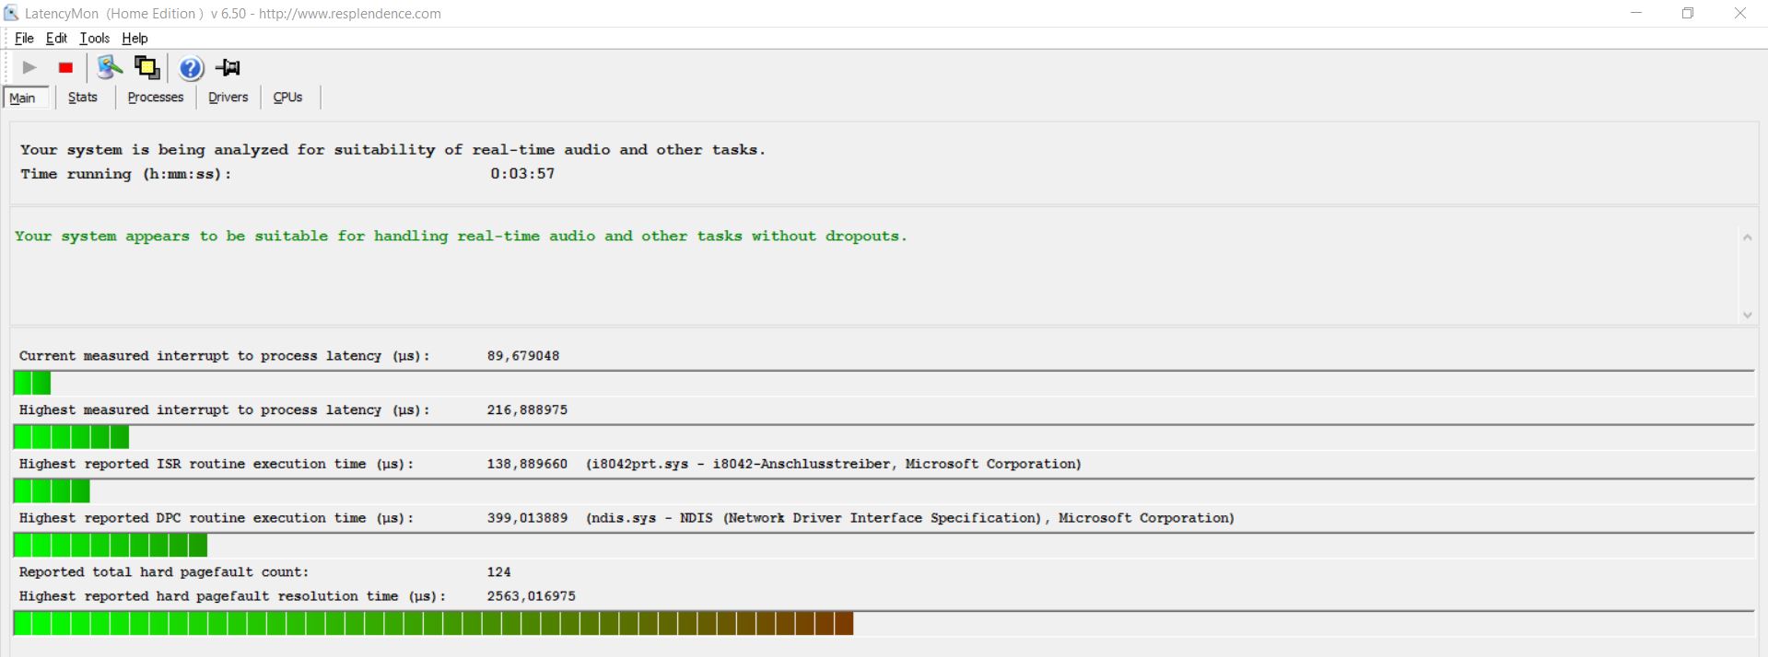Click the pagefault count value 124

tap(498, 571)
